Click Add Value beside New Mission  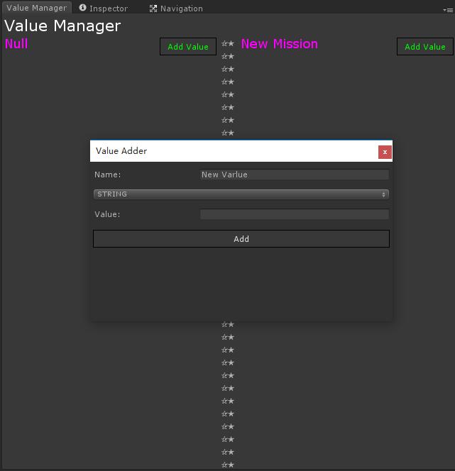click(424, 47)
